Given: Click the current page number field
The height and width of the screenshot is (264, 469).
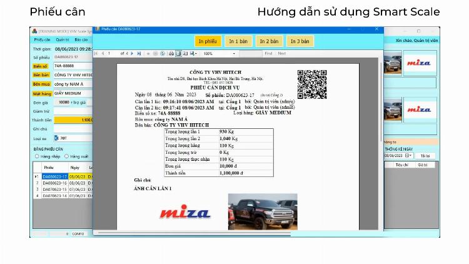Looking at the screenshot, I should tap(113, 54).
